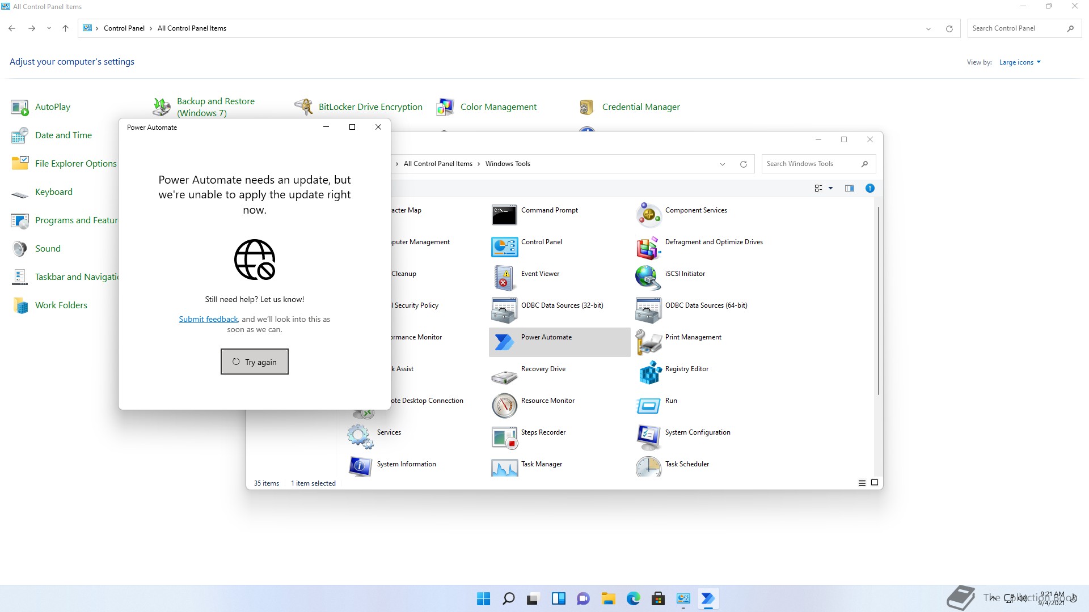
Task: Switch Windows Tools to details view
Action: [862, 483]
